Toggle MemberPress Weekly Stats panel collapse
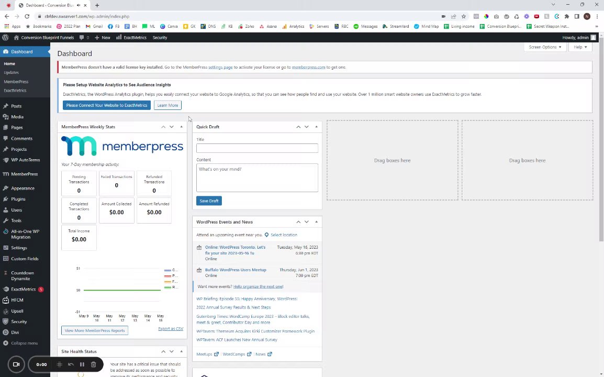 pos(182,127)
